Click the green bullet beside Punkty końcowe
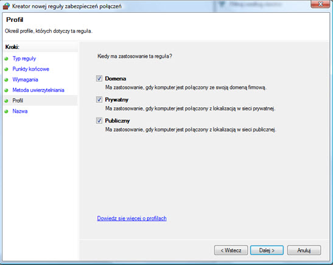333x265 pixels. [x=6, y=69]
